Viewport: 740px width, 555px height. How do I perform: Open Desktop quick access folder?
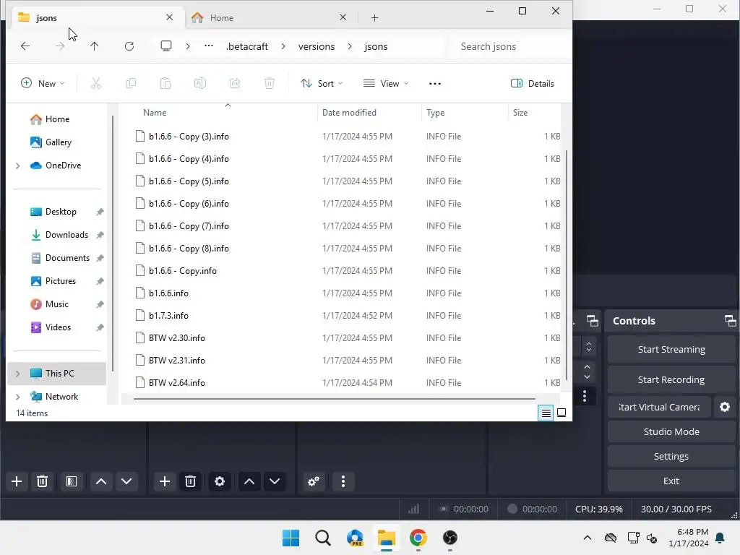(x=61, y=212)
